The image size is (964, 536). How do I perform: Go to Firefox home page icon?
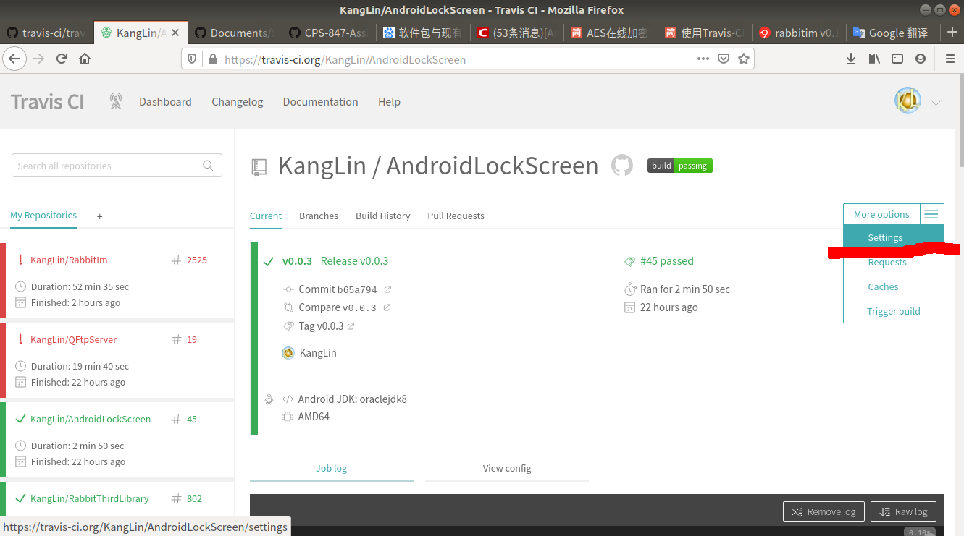click(x=85, y=59)
